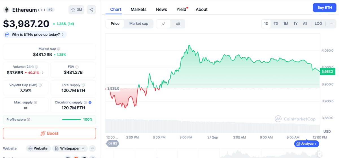This screenshot has height=158, width=339.
Task: Click the Buy ETH button
Action: (x=325, y=8)
